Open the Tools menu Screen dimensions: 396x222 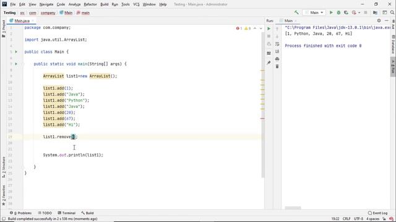(x=125, y=4)
